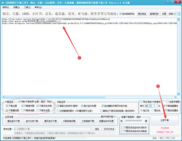
Task: Toggle the 自动粘贴网址 checkbox
Action: (x=120, y=14)
